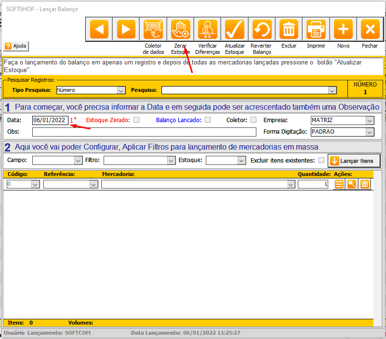Enable the Balanço Lancado checkbox

(208, 120)
